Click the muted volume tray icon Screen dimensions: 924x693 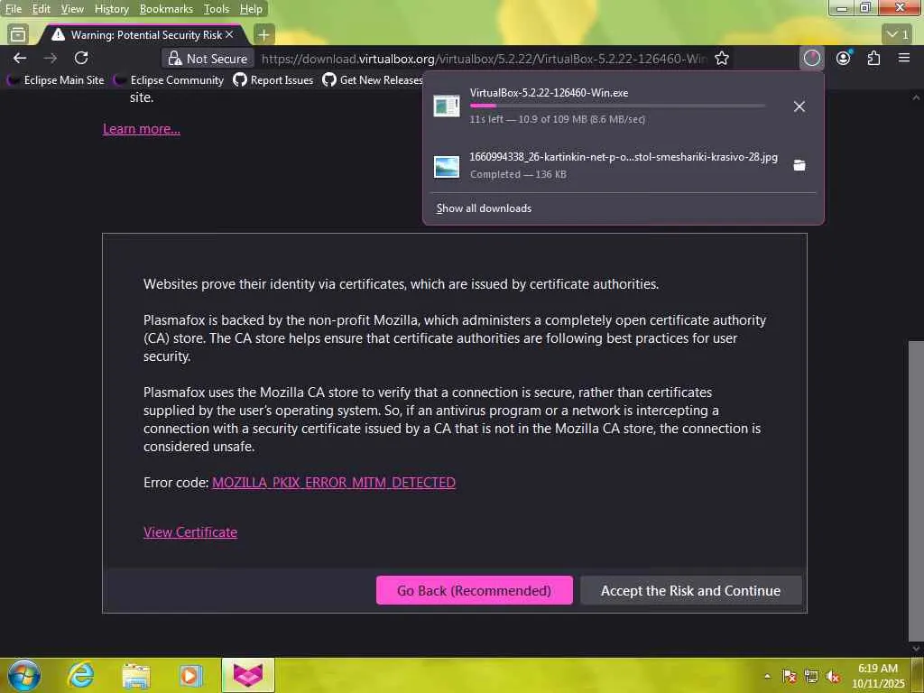click(833, 676)
